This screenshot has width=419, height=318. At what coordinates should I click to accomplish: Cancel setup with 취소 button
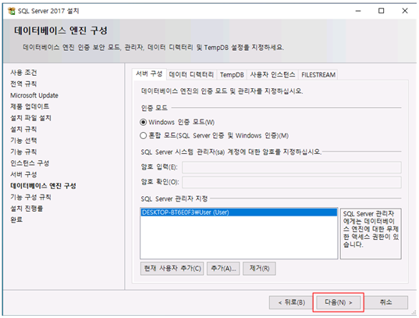[386, 302]
